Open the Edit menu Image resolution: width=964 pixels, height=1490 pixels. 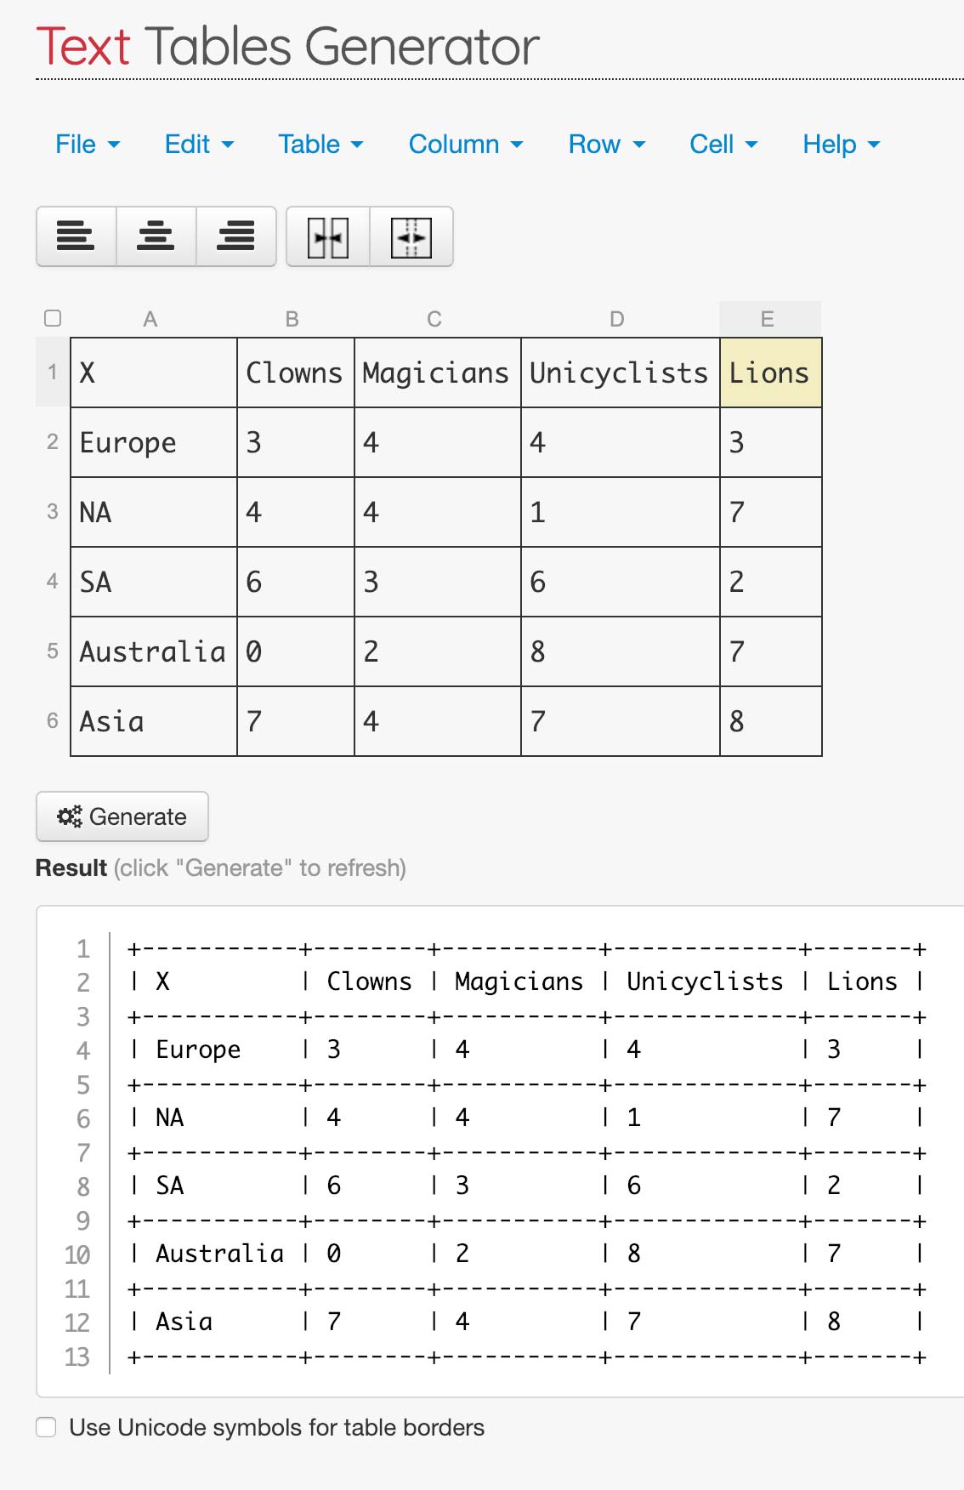pyautogui.click(x=197, y=145)
